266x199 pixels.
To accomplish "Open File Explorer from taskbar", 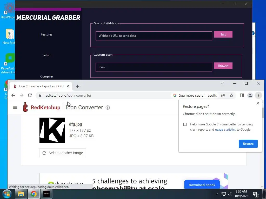I will [x=21, y=194].
